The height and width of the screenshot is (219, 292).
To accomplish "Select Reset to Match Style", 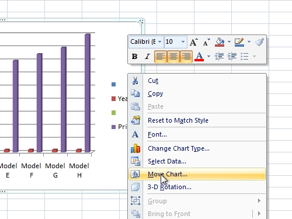I will [197, 120].
